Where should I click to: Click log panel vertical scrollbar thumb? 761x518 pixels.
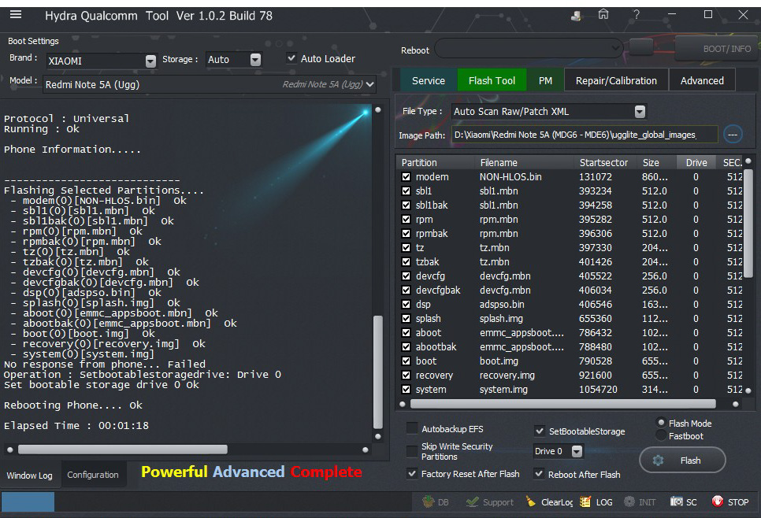pyautogui.click(x=378, y=372)
